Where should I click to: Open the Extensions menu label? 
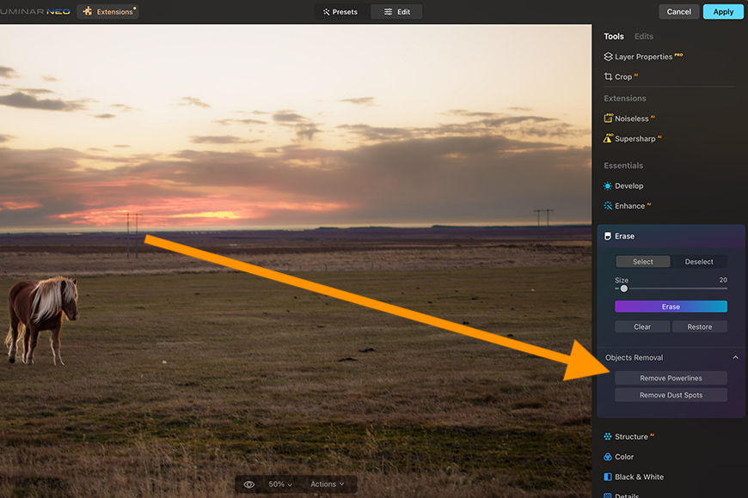click(114, 12)
